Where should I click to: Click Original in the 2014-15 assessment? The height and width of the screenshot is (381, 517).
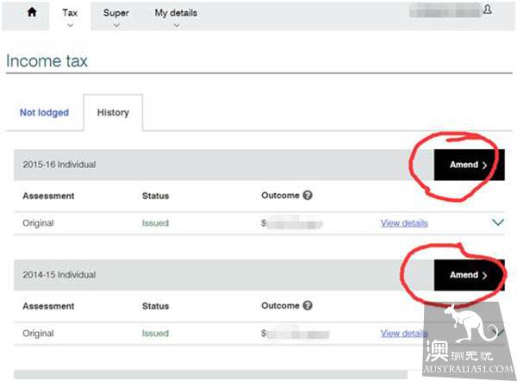click(x=38, y=334)
